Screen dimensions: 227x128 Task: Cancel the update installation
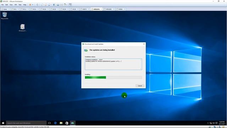click(140, 86)
